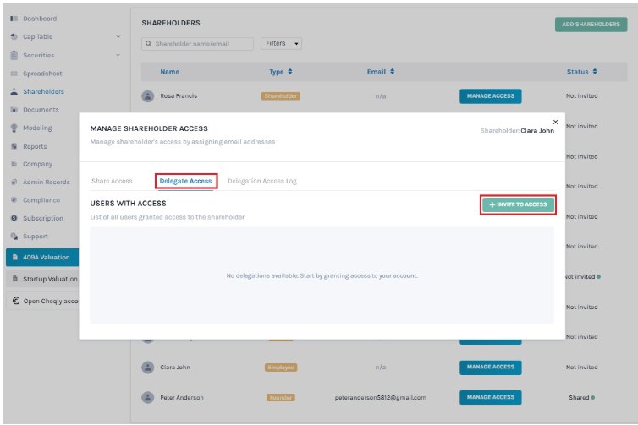Select peteranderson5812@gmail.com email cell
The width and height of the screenshot is (638, 425).
click(x=381, y=397)
